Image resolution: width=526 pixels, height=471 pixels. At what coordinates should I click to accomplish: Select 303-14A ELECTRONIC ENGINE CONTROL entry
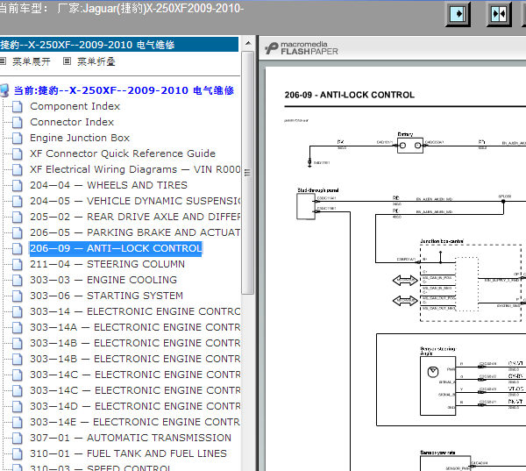[135, 327]
